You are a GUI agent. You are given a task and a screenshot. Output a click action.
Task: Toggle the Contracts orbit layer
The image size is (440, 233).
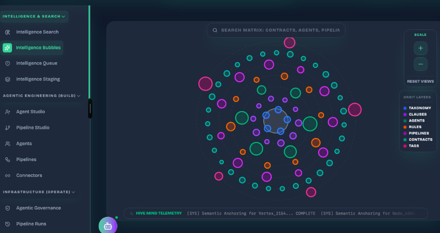click(418, 140)
